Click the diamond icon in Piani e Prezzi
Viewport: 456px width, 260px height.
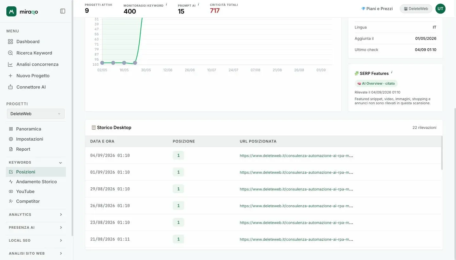tap(363, 9)
